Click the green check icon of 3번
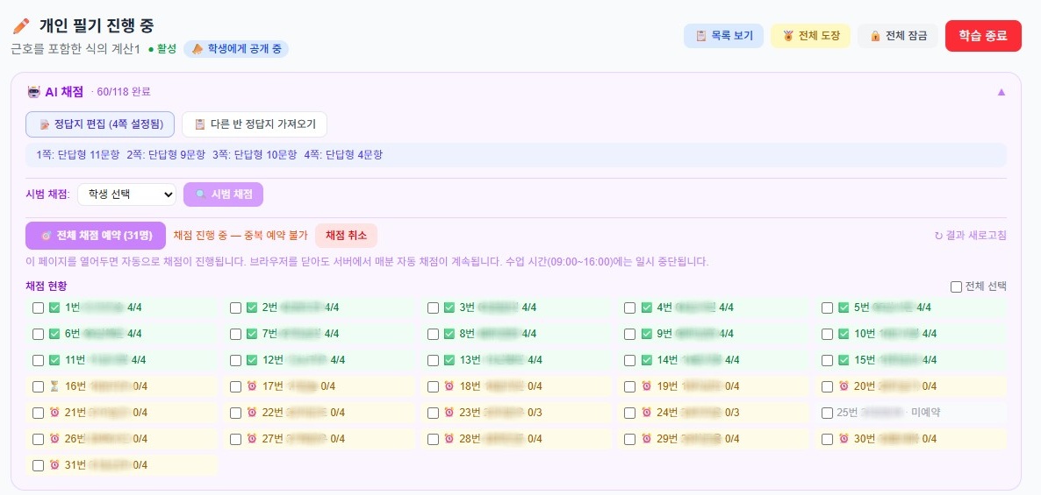Viewport: 1041px width, 495px height. [449, 308]
